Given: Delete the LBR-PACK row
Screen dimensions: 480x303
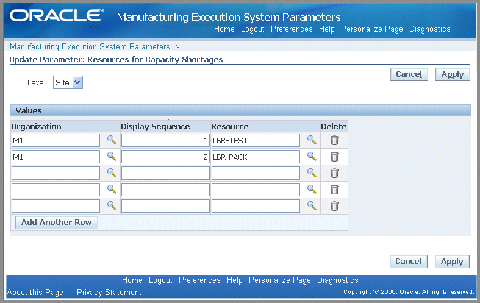Looking at the screenshot, I should (334, 157).
